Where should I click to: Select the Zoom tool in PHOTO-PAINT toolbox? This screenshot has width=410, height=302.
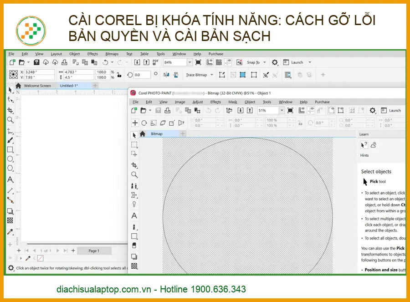coord(134,175)
